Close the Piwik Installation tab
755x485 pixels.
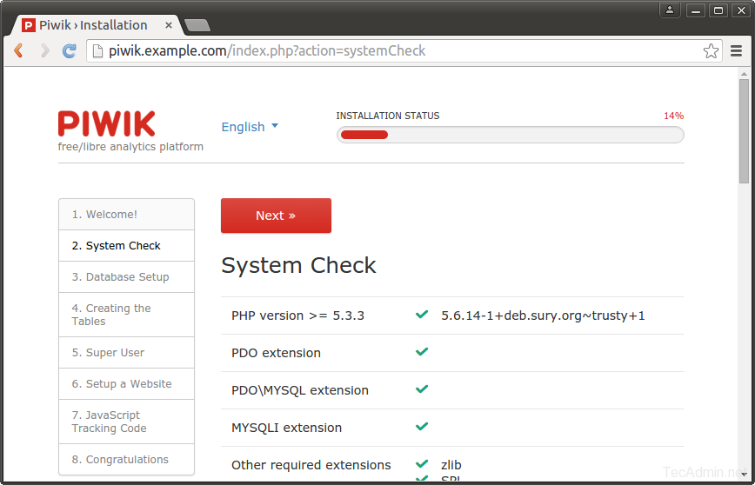pyautogui.click(x=169, y=25)
